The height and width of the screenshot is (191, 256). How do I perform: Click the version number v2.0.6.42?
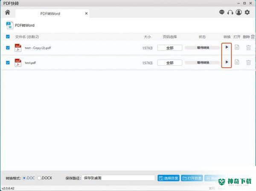point(8,188)
